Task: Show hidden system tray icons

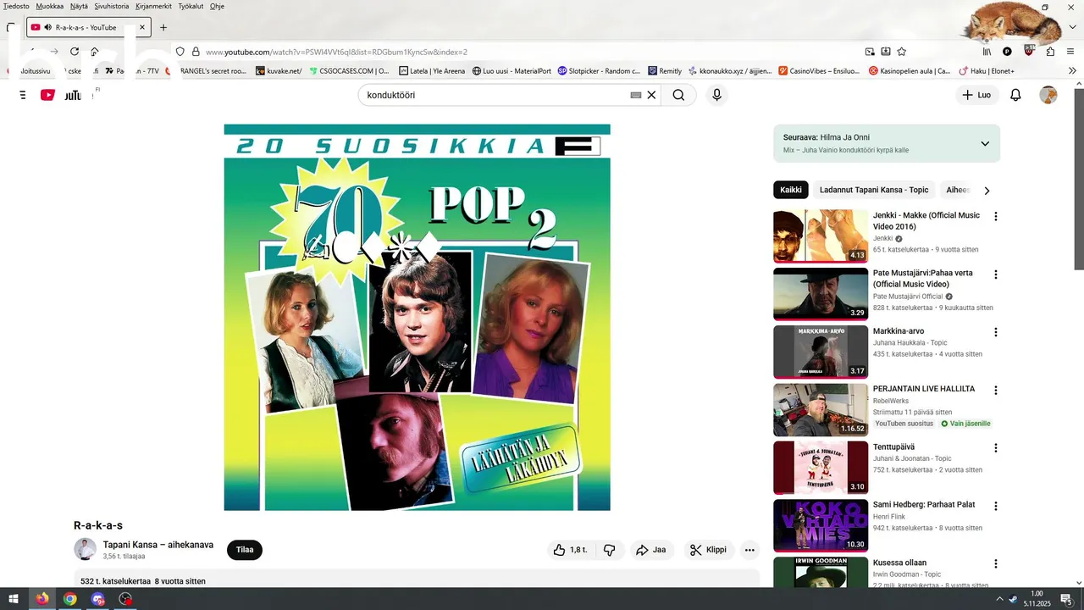Action: pyautogui.click(x=999, y=599)
